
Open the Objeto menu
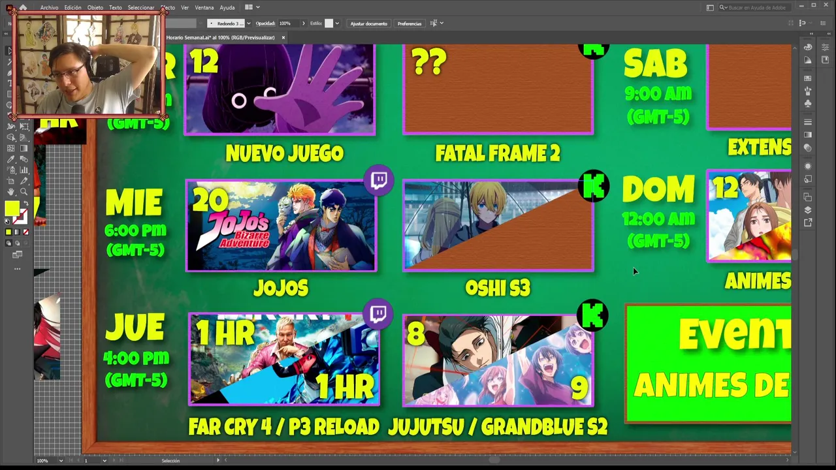[x=95, y=7]
